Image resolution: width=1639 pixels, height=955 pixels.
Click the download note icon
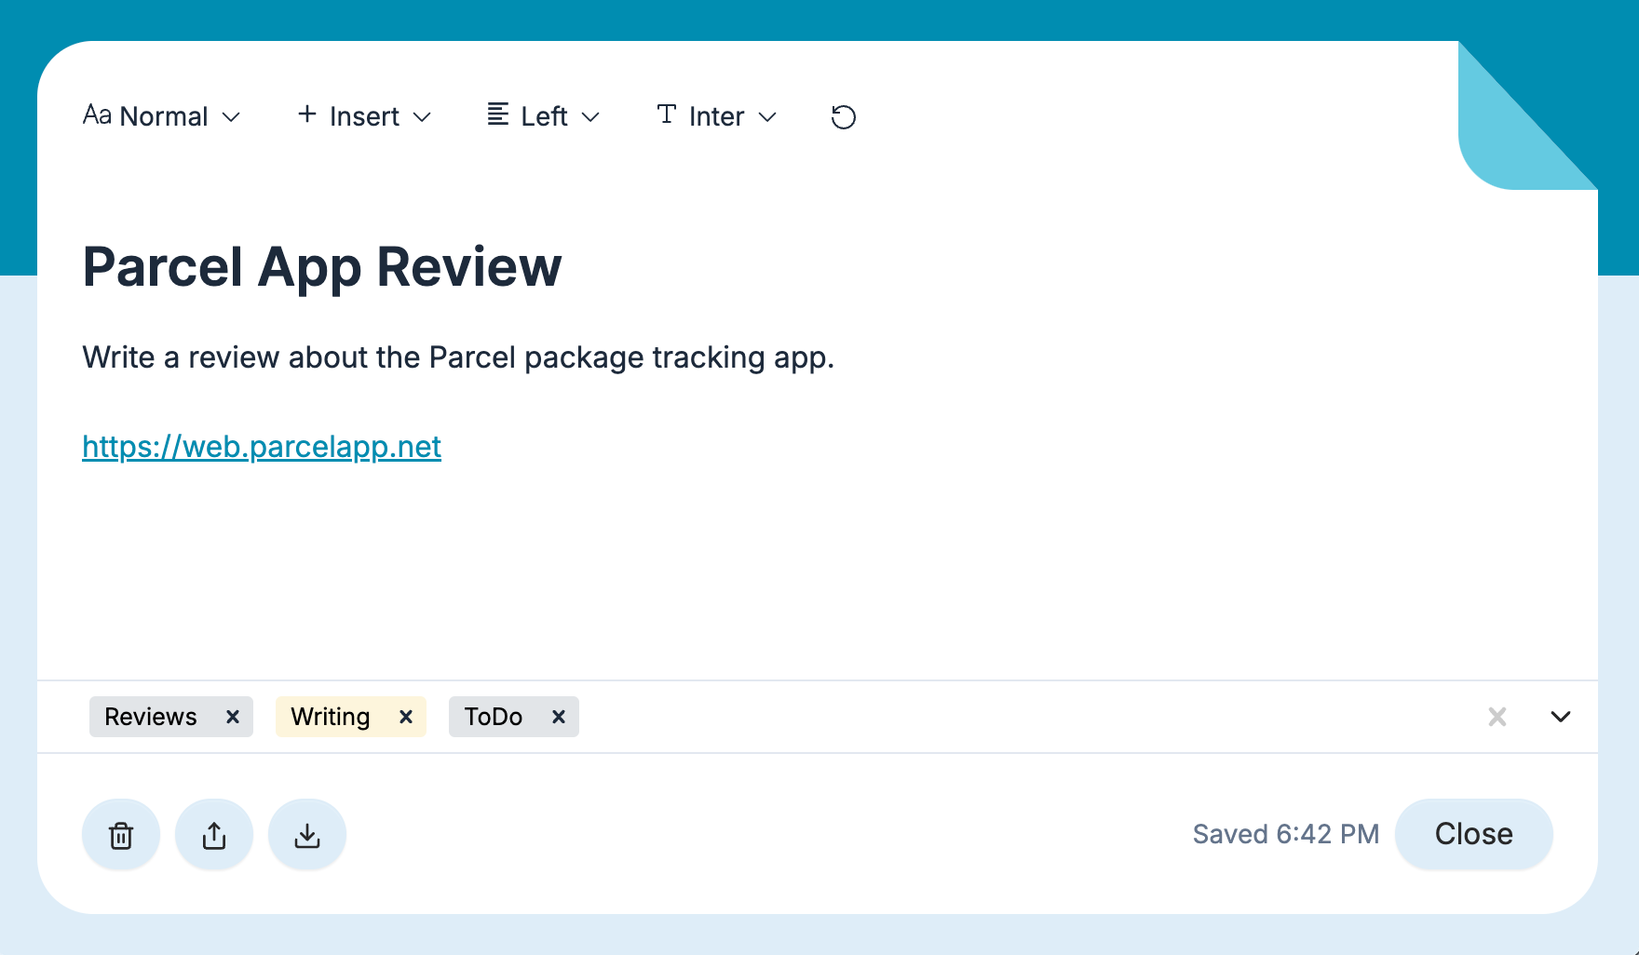click(307, 835)
